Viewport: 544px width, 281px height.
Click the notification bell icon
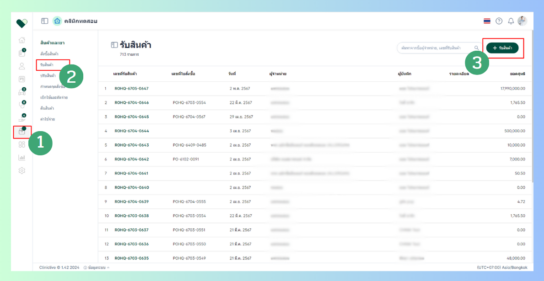tap(511, 21)
